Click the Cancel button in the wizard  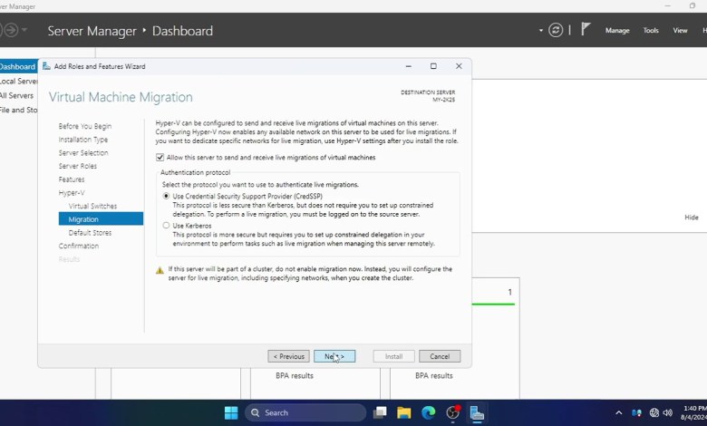tap(440, 356)
